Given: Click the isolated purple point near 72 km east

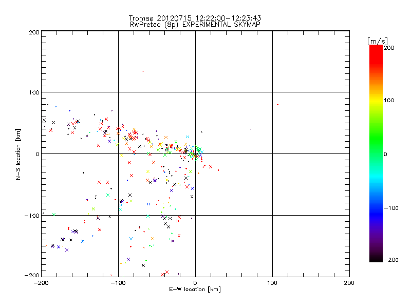Looking at the screenshot, I should (x=251, y=129).
